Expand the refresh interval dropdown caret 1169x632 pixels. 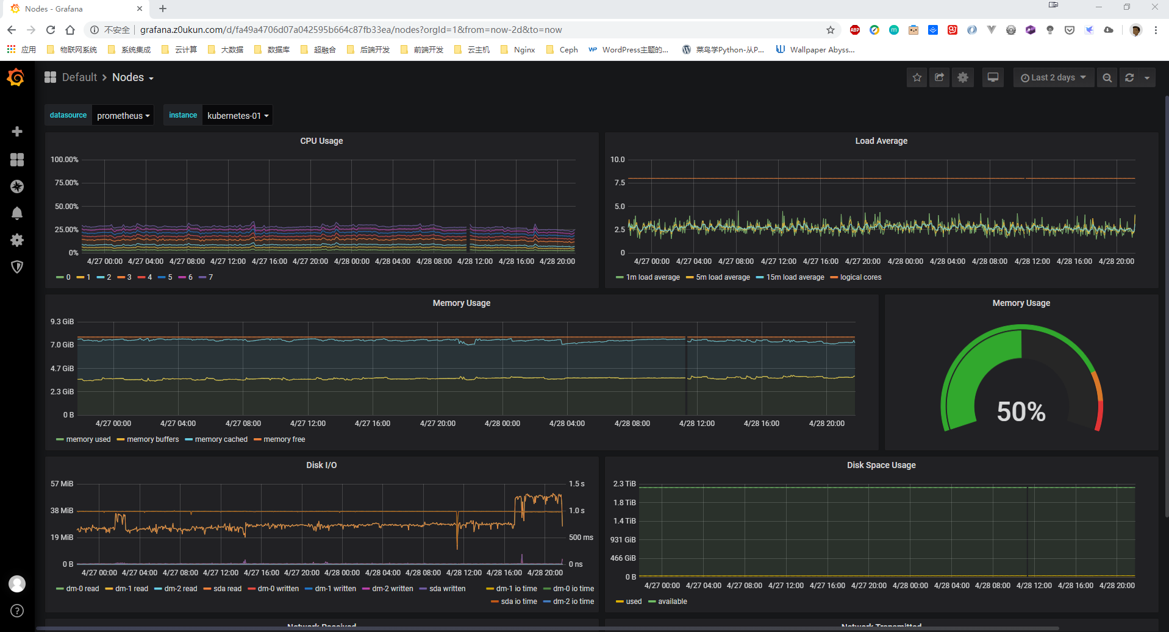point(1147,77)
